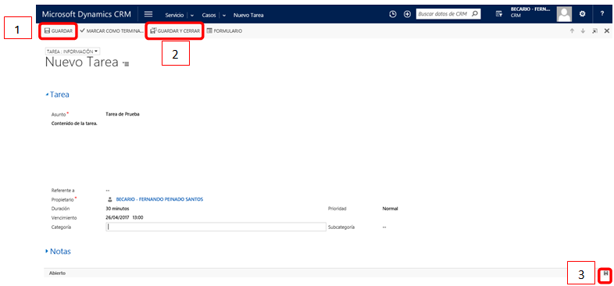
Task: Click the Asunto value Tarea de Prueba
Action: (123, 114)
